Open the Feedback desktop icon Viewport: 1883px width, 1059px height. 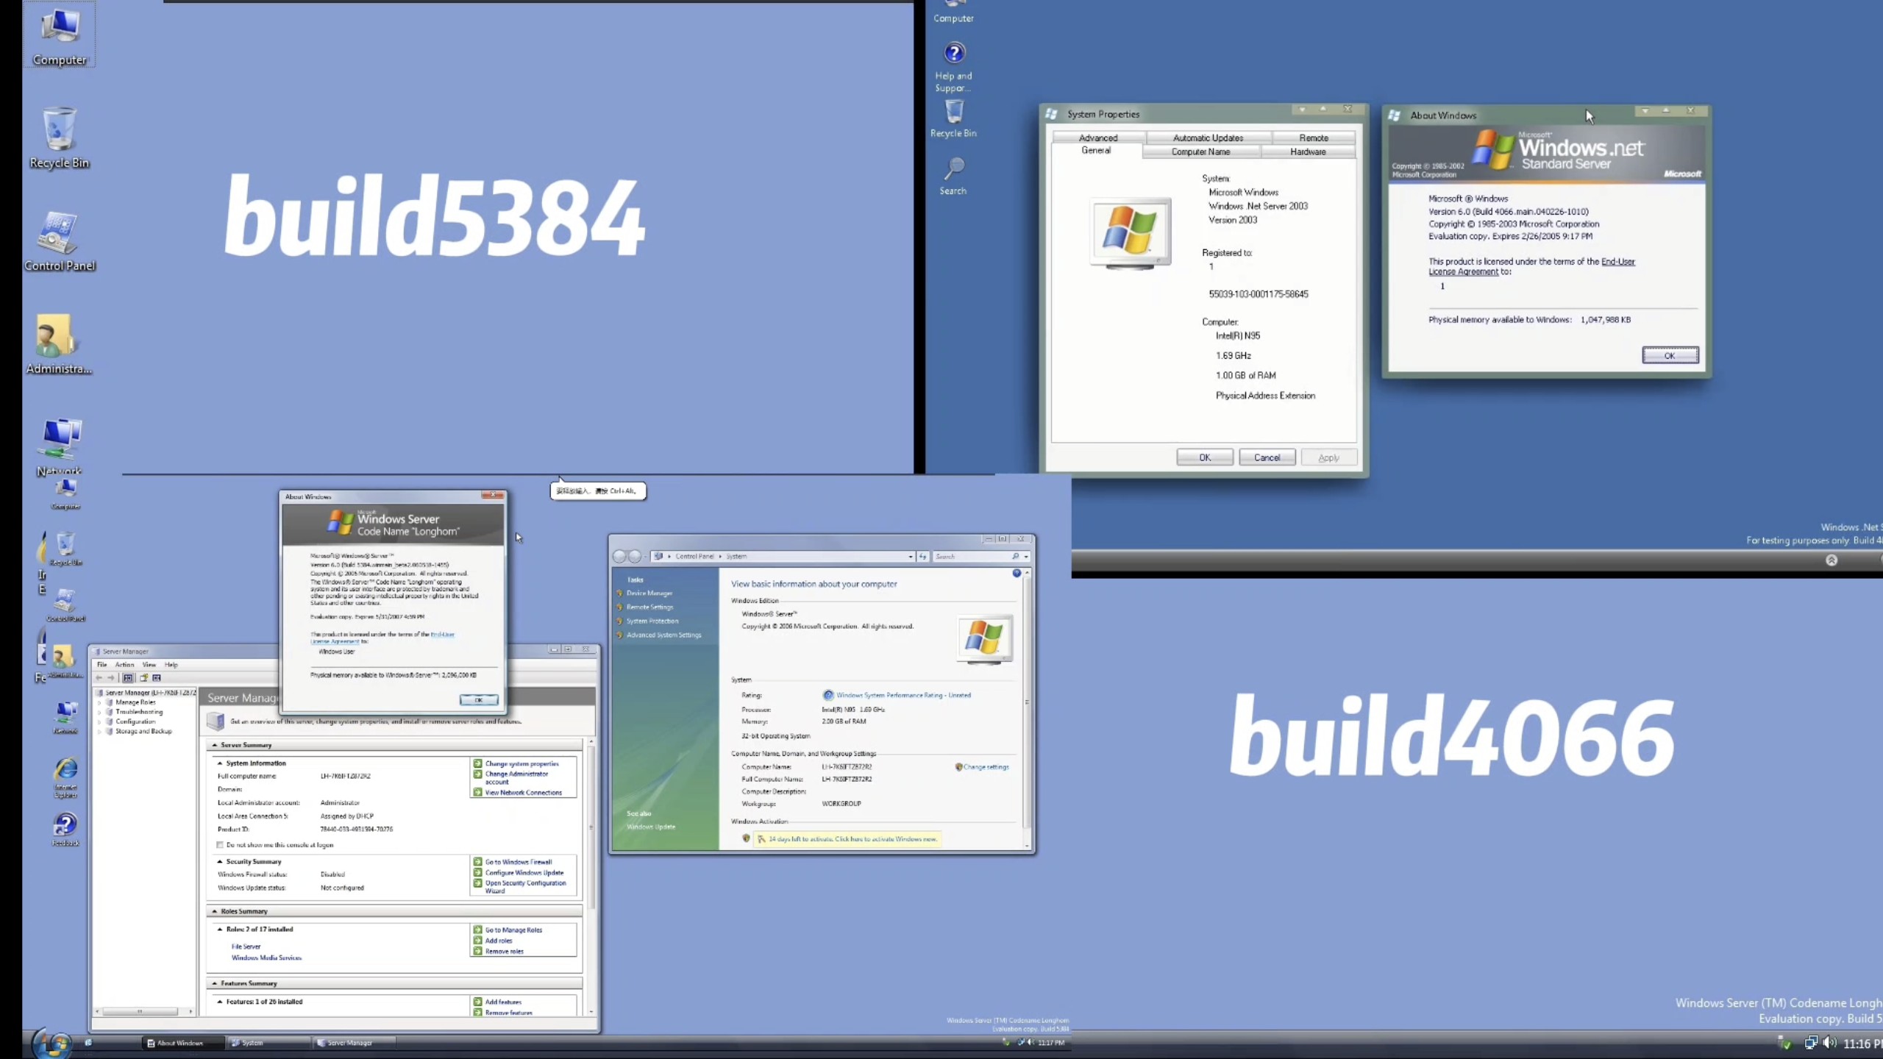65,829
